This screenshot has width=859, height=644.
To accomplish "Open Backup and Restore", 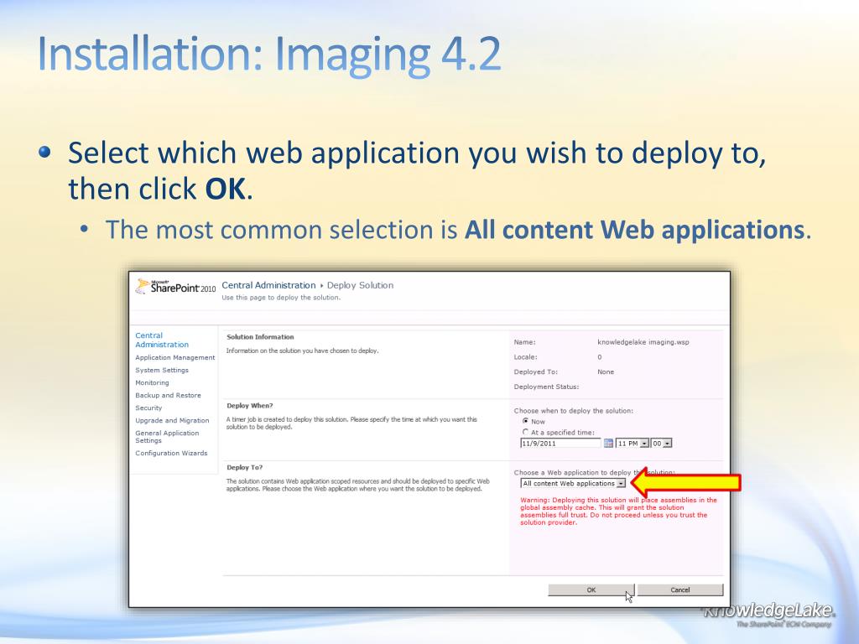I will [x=168, y=396].
